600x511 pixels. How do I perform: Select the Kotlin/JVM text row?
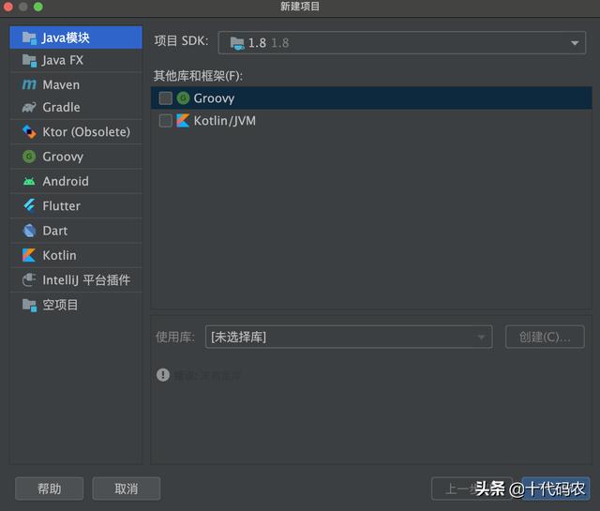click(371, 121)
